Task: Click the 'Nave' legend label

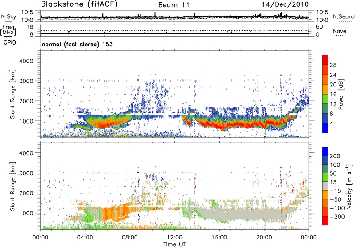Action: (339, 31)
